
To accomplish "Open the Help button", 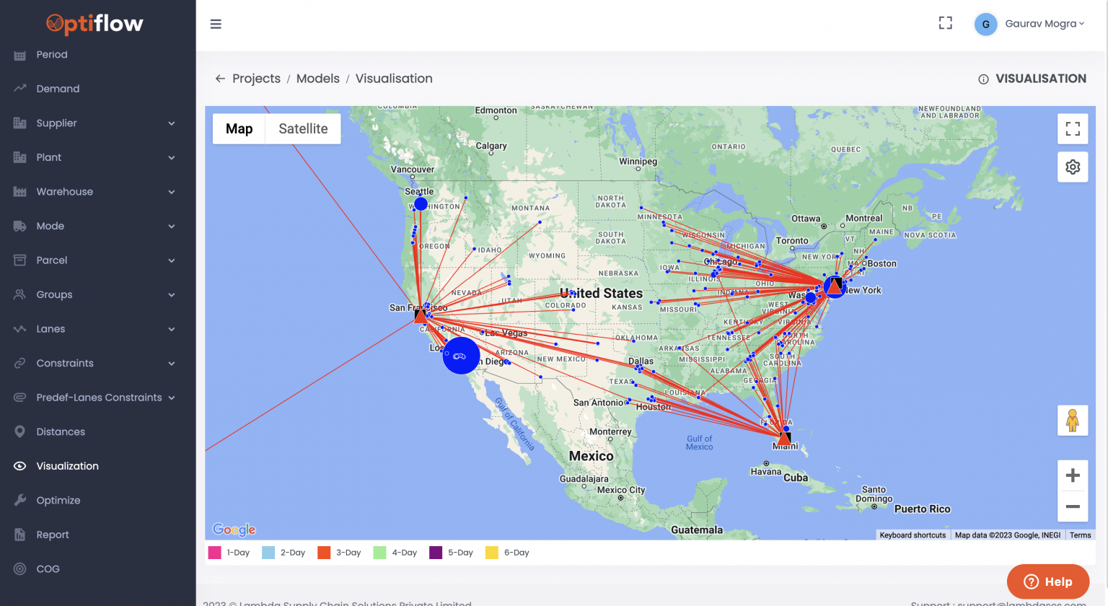I will [1048, 581].
